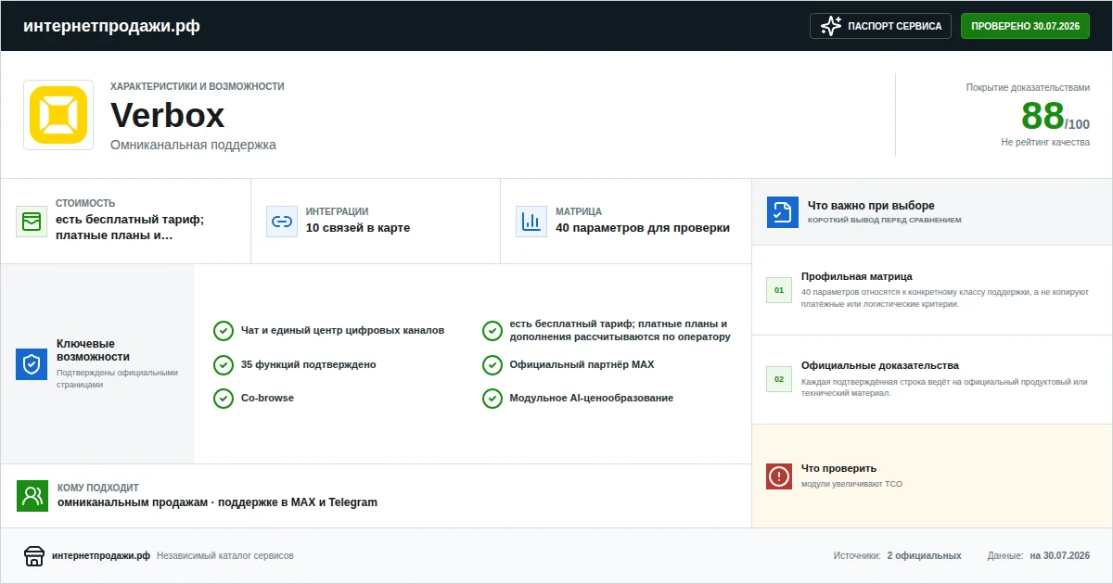Click the Ключевые возможности heading
The width and height of the screenshot is (1113, 584).
click(x=93, y=350)
